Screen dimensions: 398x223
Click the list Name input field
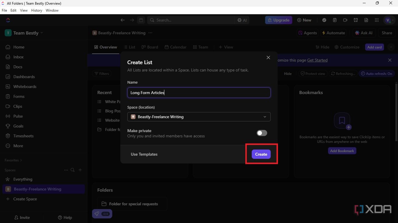(199, 93)
